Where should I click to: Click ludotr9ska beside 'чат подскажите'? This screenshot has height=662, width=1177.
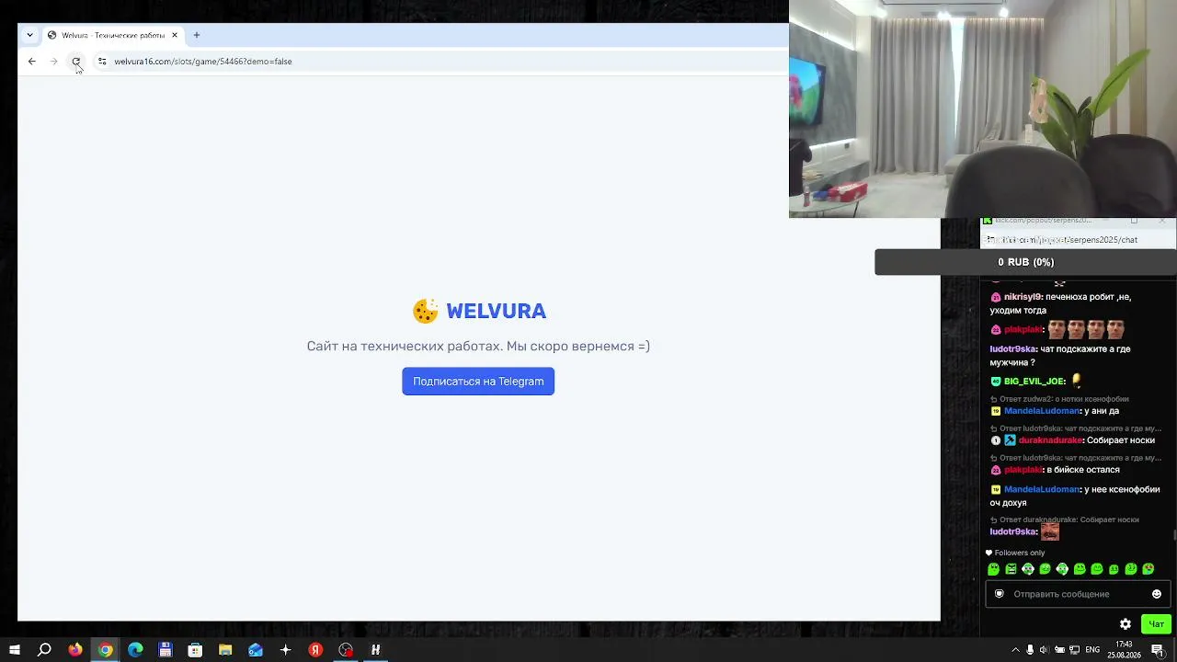(x=1013, y=349)
